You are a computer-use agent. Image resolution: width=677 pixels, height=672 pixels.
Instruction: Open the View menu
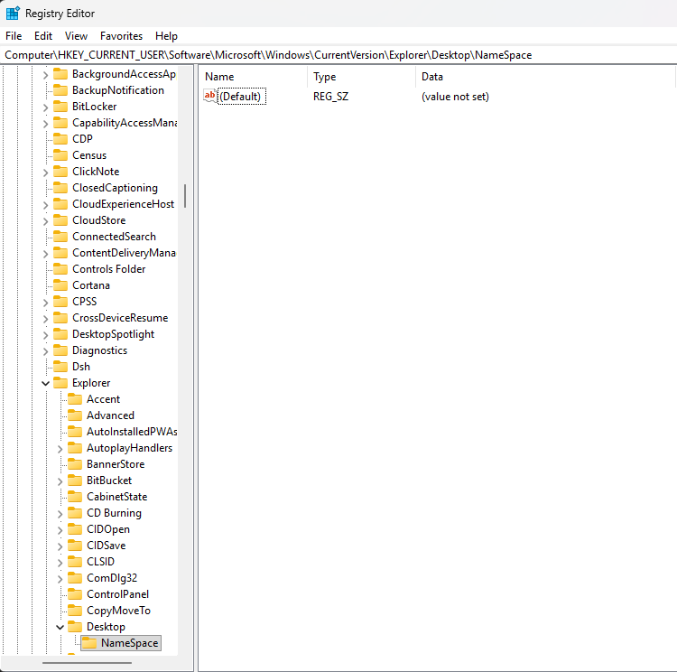click(76, 36)
